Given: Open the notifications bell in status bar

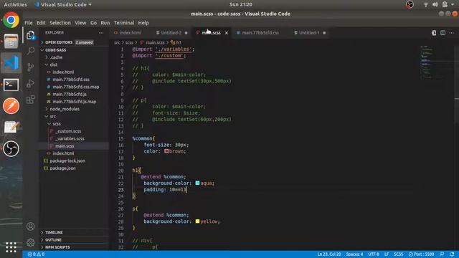Looking at the screenshot, I should pos(453,254).
